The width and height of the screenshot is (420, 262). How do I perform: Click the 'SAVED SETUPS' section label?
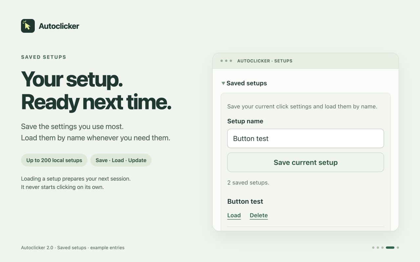(44, 57)
